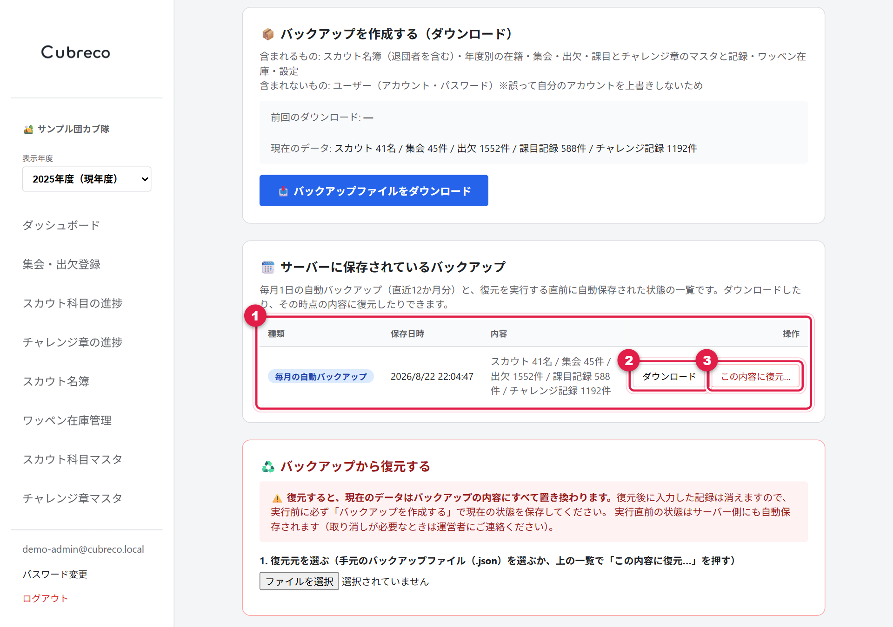
Task: Click the 保存日時 column header
Action: [x=407, y=333]
